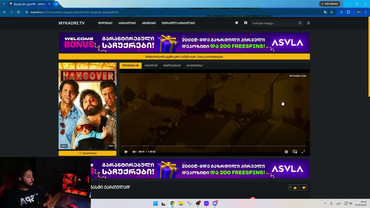
Task: Go back in Chrome browser
Action: 4,12
